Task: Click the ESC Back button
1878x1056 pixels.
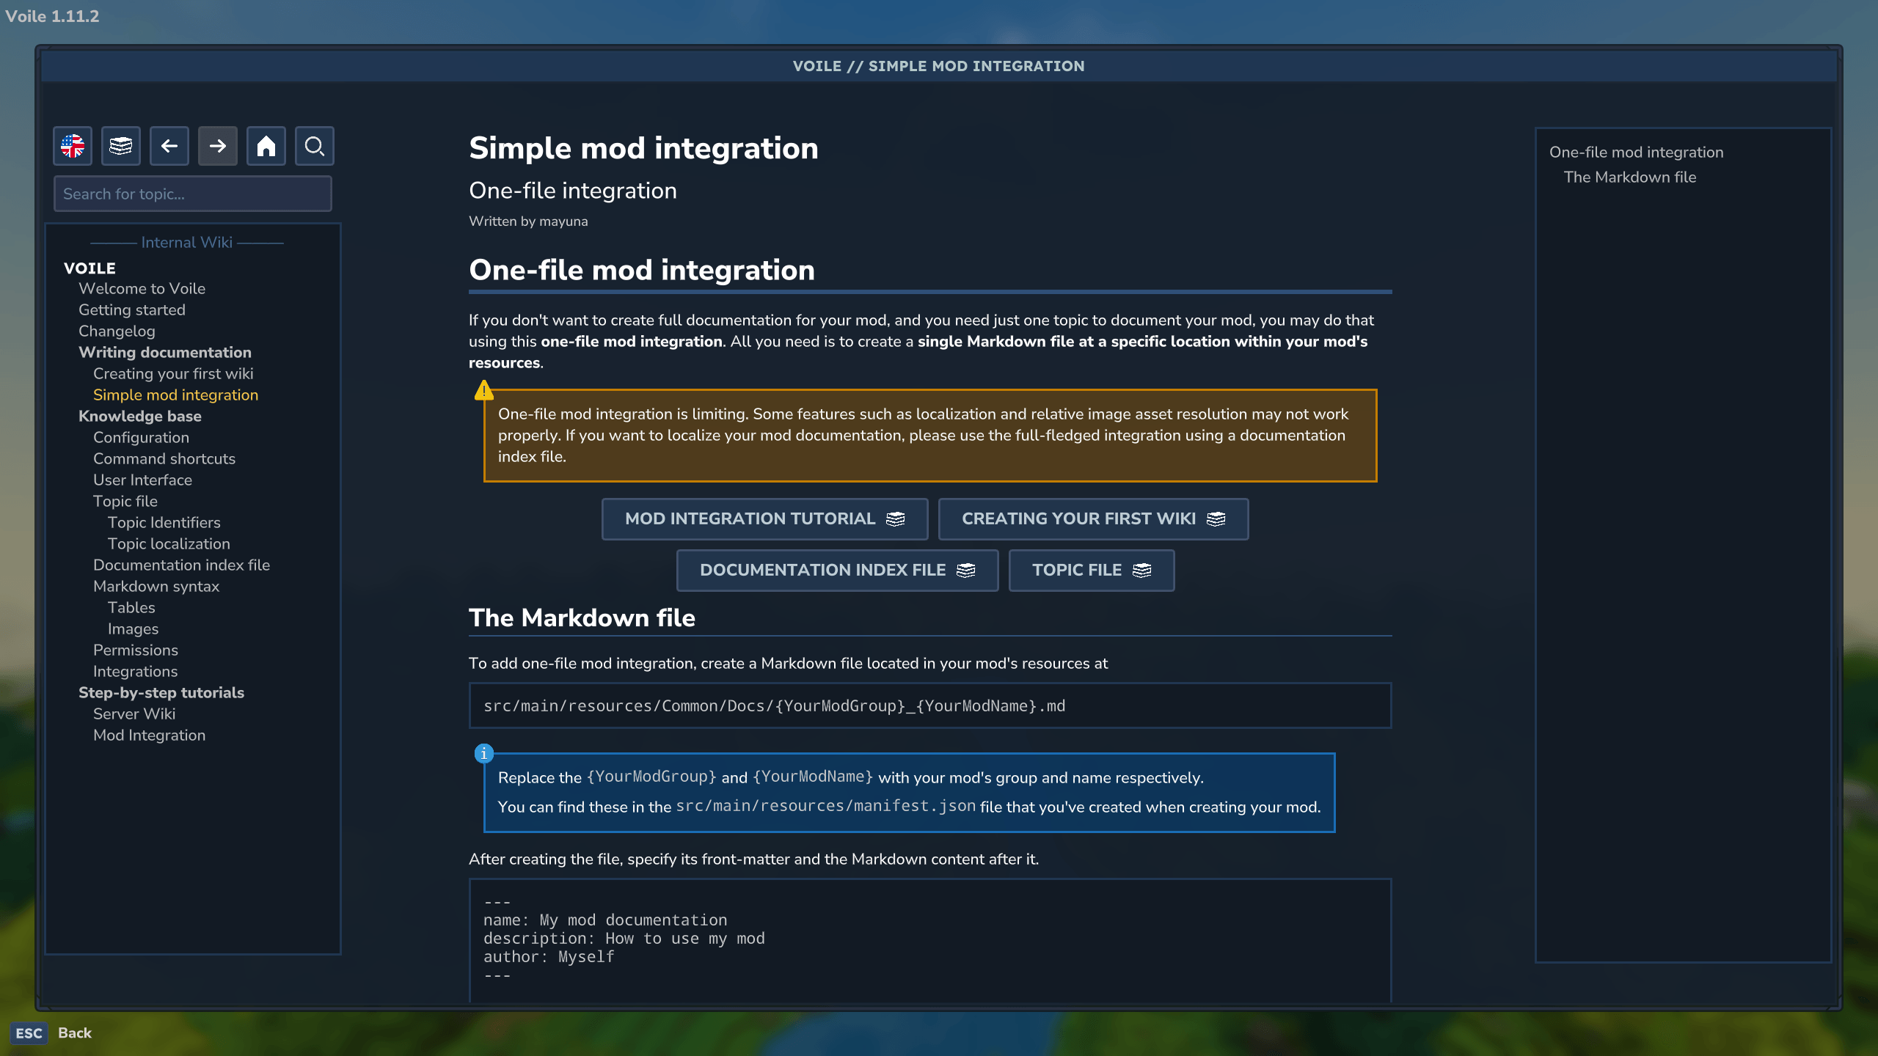Action: [51, 1033]
